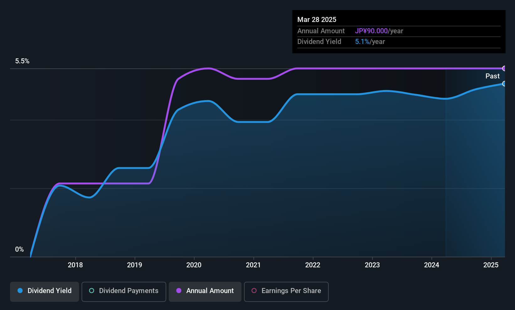Click the 2024 x-axis label
The image size is (515, 310).
(432, 265)
